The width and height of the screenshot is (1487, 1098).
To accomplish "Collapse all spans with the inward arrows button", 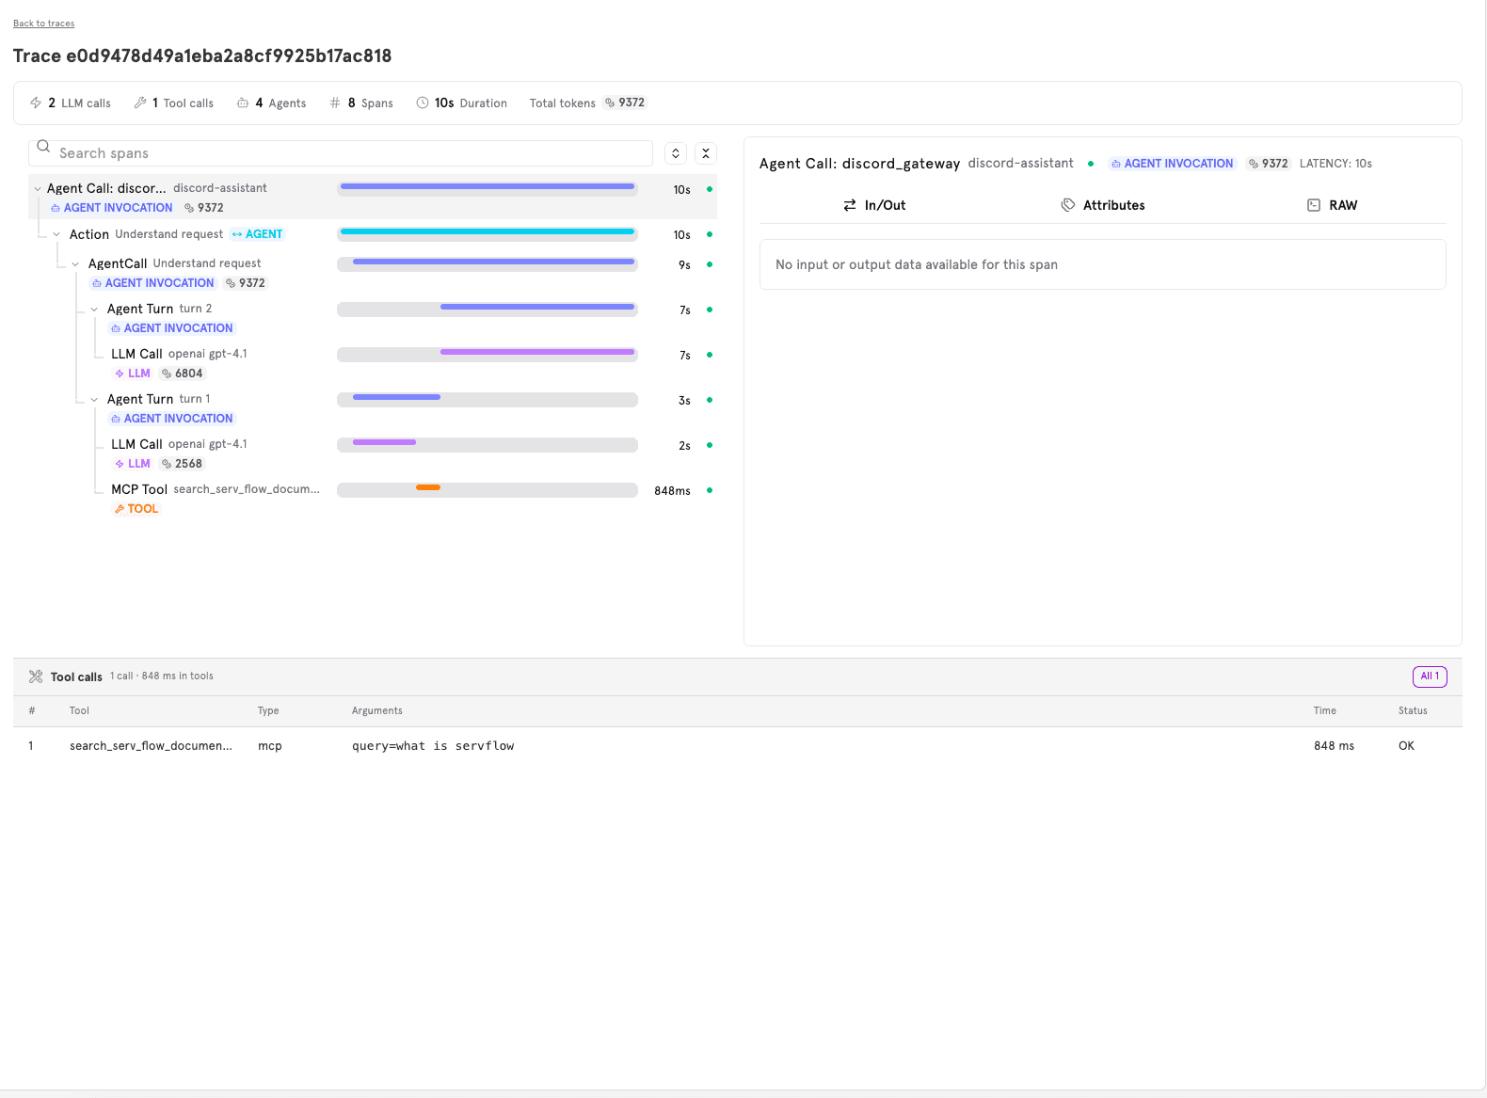I will coord(706,153).
